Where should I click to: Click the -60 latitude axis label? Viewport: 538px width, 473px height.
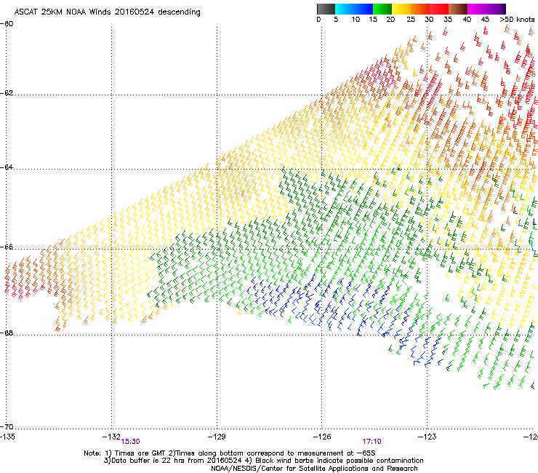pos(7,24)
